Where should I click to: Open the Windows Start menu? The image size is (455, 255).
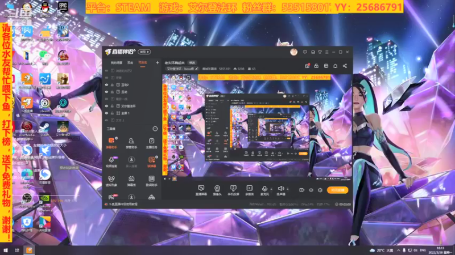pyautogui.click(x=6, y=250)
